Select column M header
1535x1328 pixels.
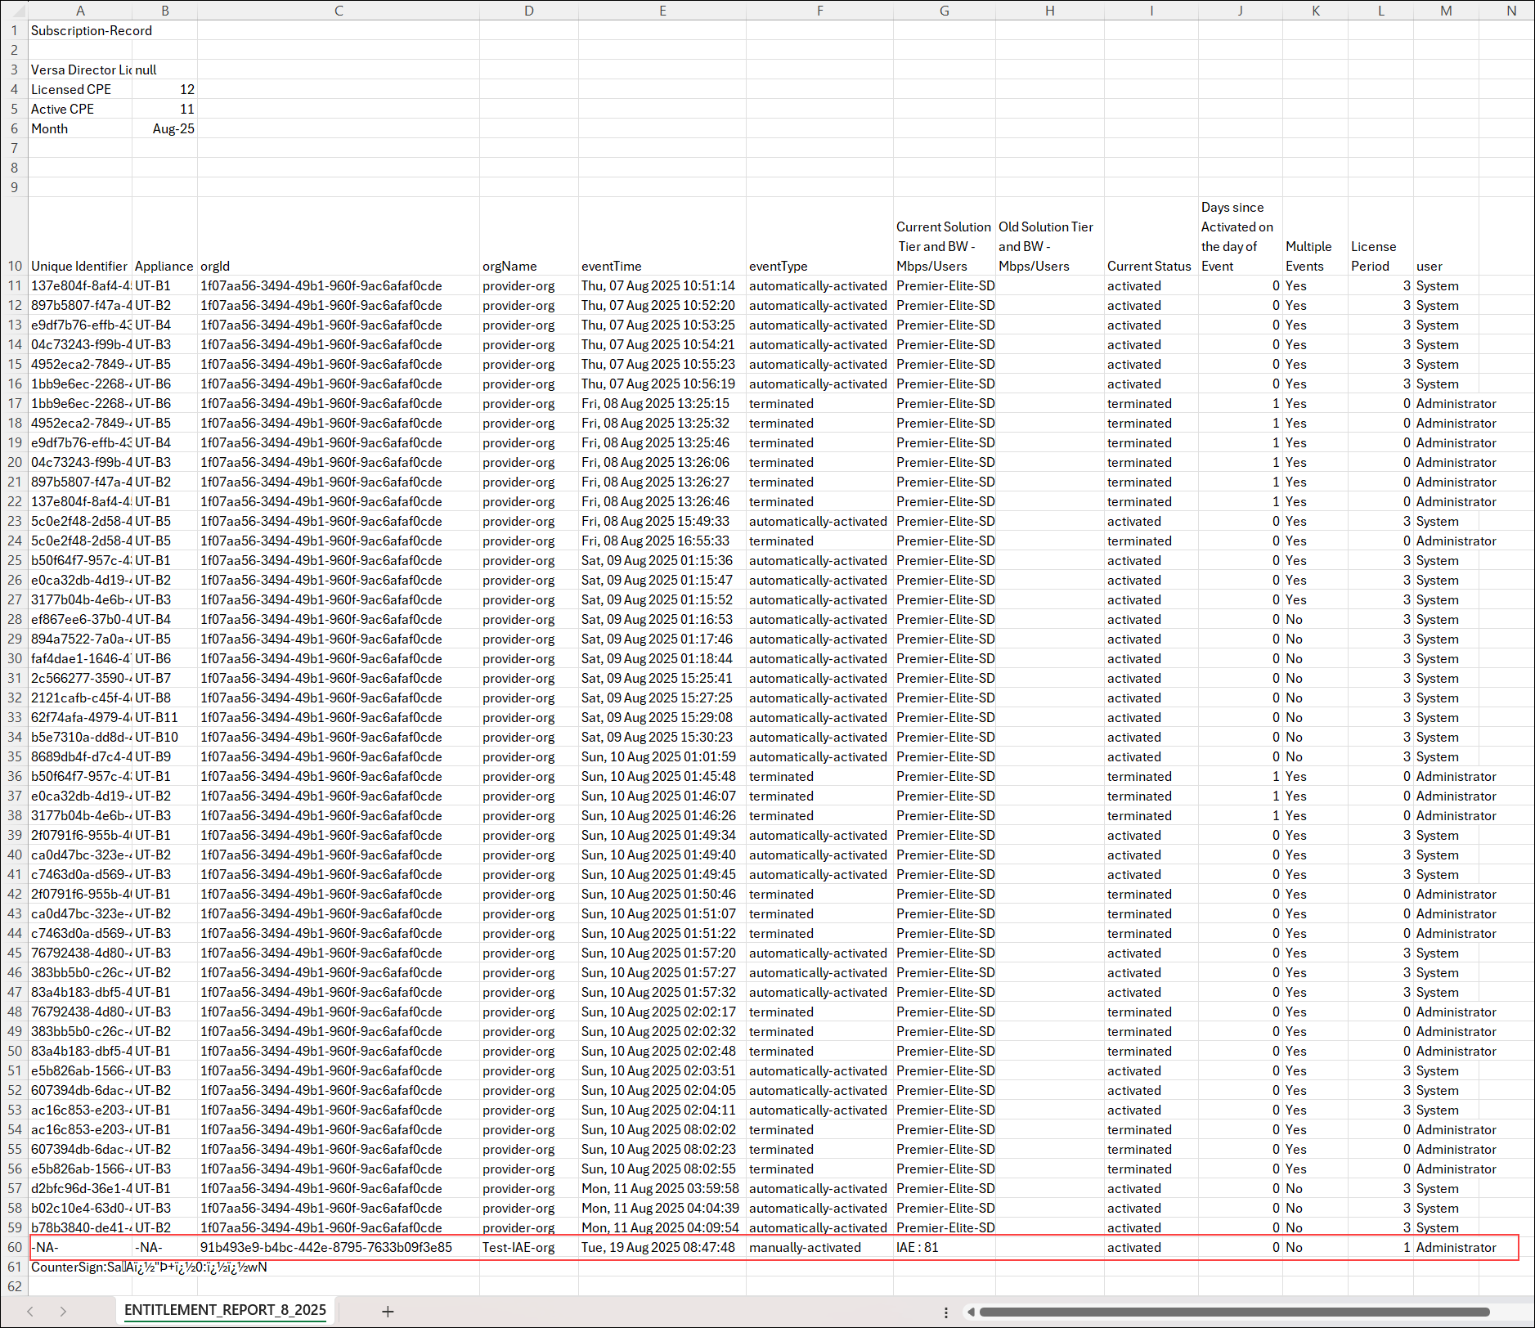tap(1445, 11)
